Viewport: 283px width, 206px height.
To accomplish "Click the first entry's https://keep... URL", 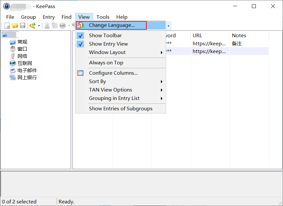I will [209, 43].
